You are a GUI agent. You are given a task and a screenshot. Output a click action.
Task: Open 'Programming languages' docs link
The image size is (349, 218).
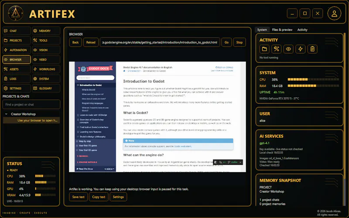[92, 103]
